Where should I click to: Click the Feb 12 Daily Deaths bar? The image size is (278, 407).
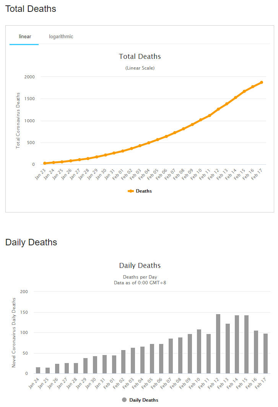click(x=218, y=344)
